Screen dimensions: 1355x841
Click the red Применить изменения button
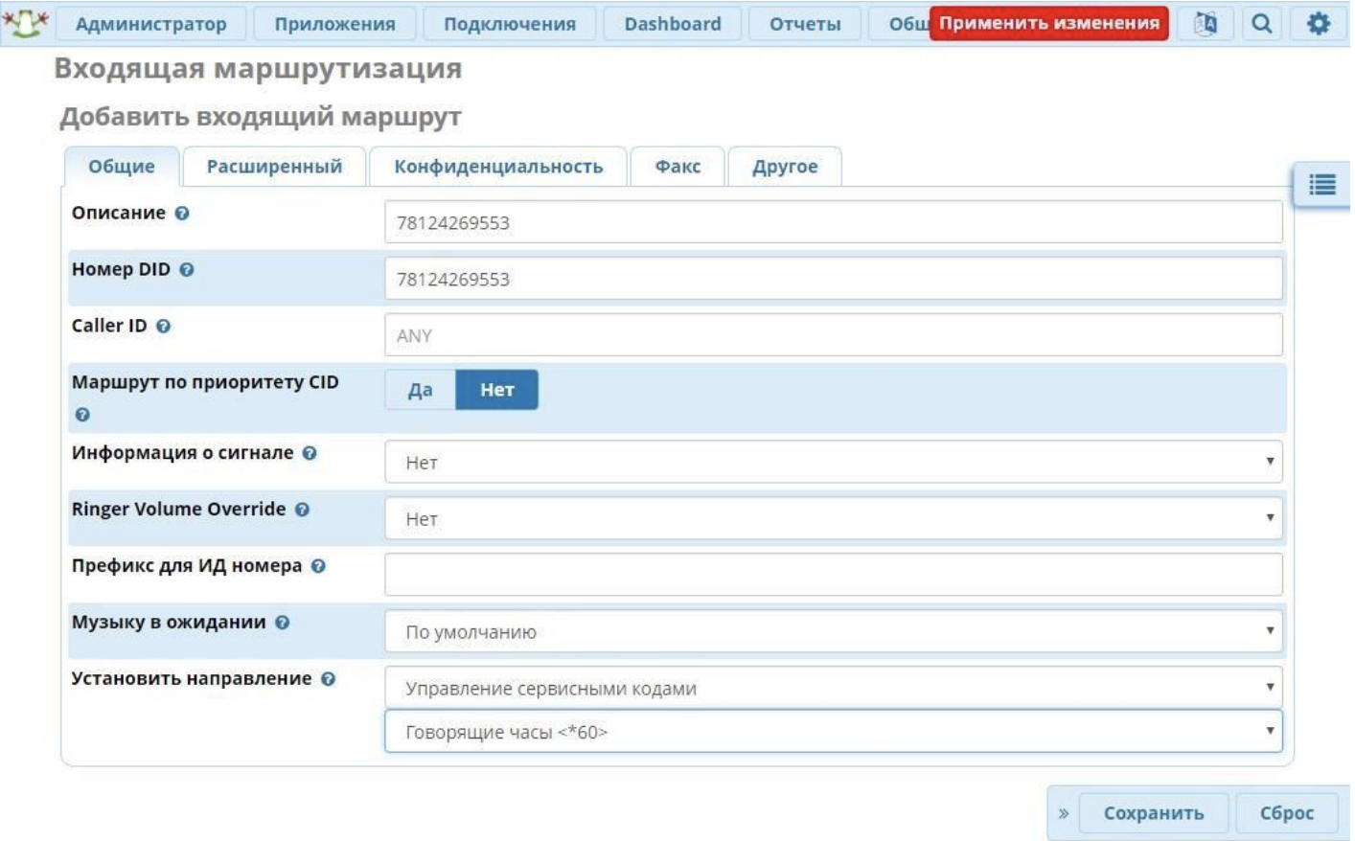pyautogui.click(x=1048, y=23)
